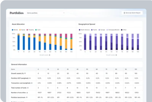Click the Name column header
Image resolution: width=152 pixels, height=102 pixels.
click(13, 69)
